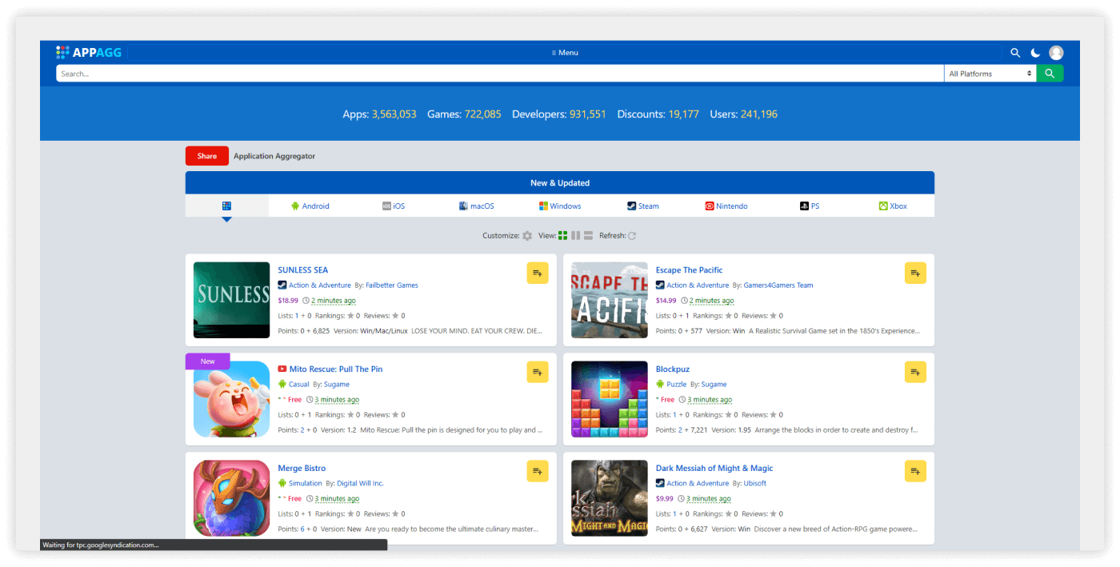Image resolution: width=1120 pixels, height=567 pixels.
Task: Add Blockpuz to a list
Action: point(915,372)
